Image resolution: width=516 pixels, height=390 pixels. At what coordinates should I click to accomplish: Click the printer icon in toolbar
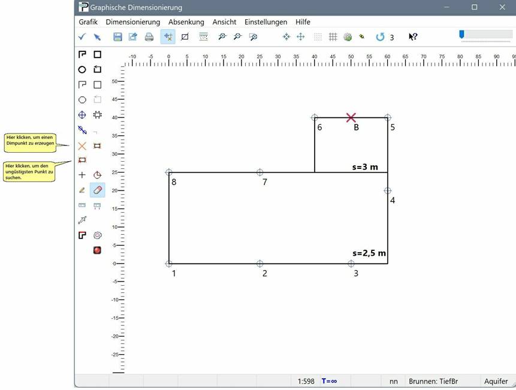pos(149,37)
